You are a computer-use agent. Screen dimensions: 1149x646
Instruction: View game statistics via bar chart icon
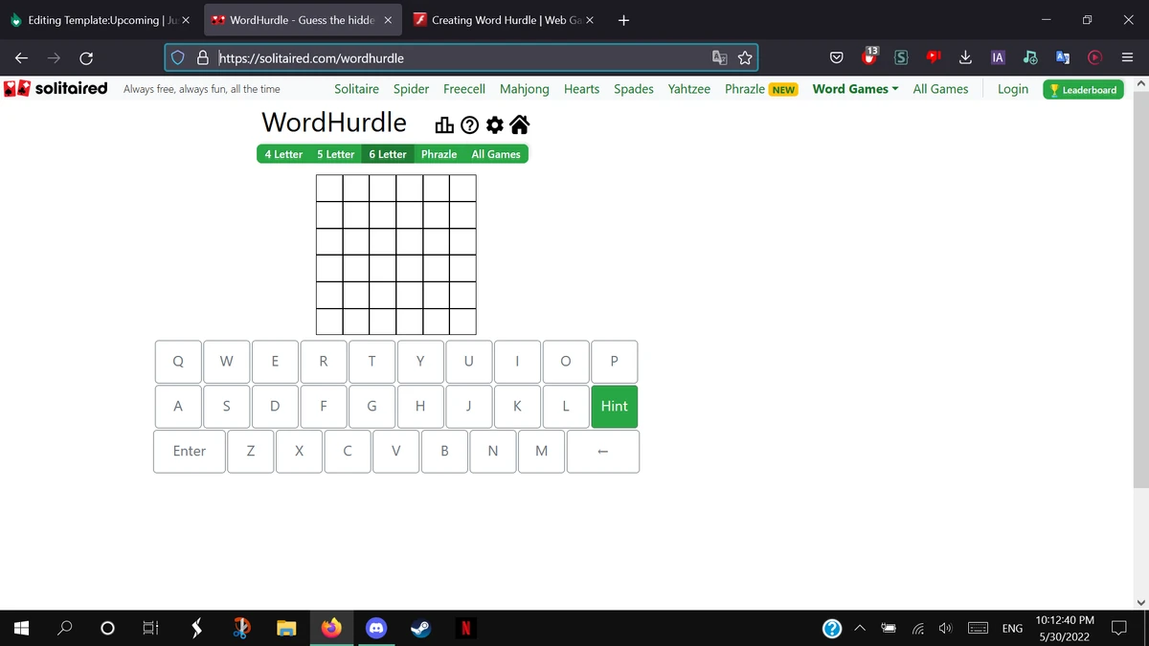(443, 124)
